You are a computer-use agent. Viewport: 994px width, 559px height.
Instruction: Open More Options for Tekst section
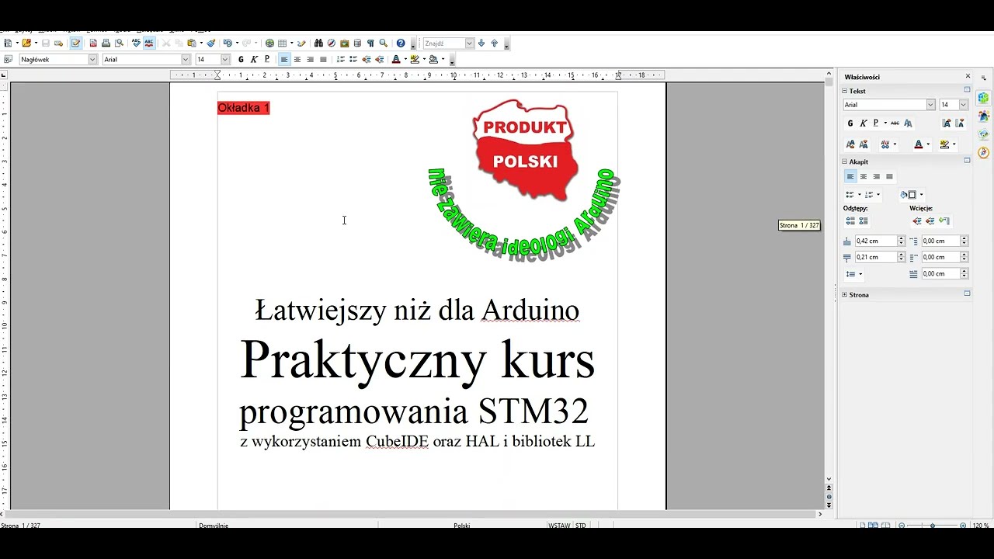(x=967, y=90)
